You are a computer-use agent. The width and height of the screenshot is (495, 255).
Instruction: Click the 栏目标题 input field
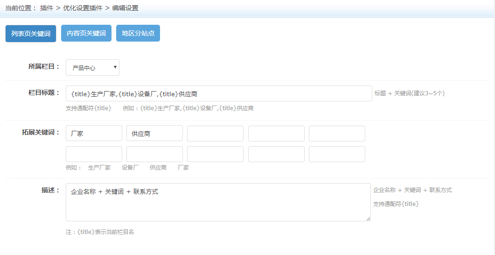(219, 94)
